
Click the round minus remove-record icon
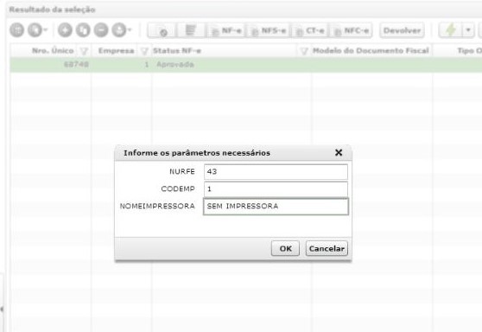point(101,30)
